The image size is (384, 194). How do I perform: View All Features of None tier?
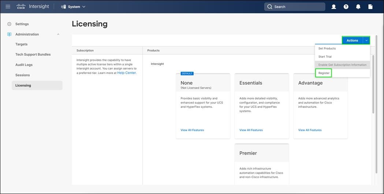point(192,130)
